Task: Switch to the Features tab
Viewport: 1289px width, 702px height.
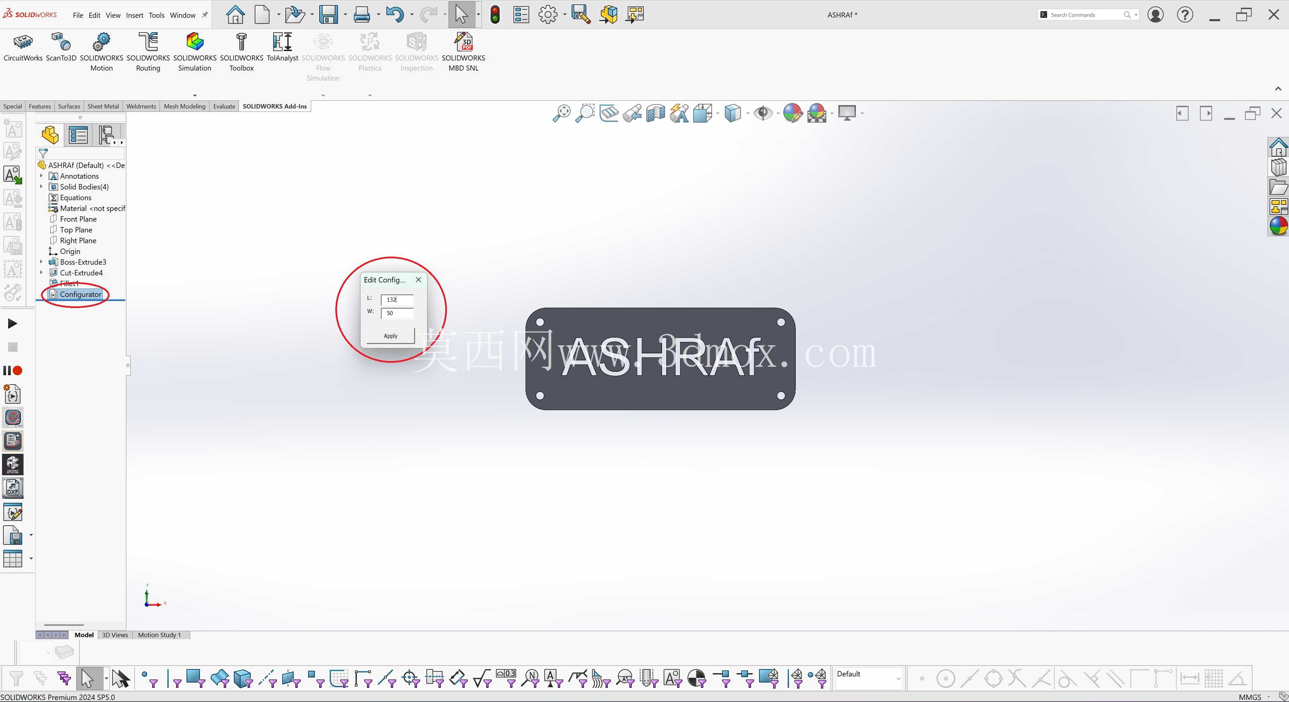Action: (x=40, y=106)
